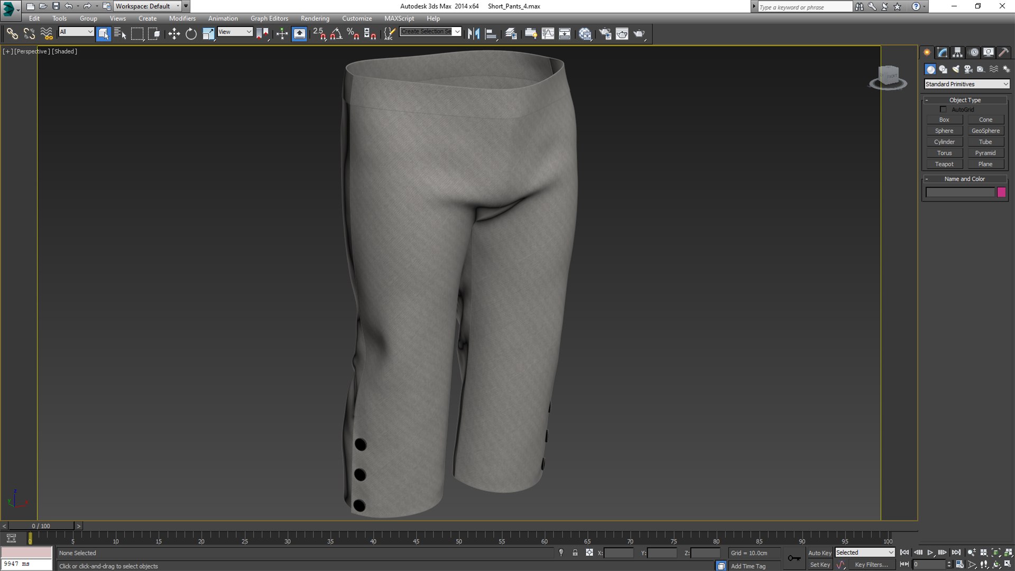
Task: Open the Create Selection Set dropdown
Action: click(430, 32)
